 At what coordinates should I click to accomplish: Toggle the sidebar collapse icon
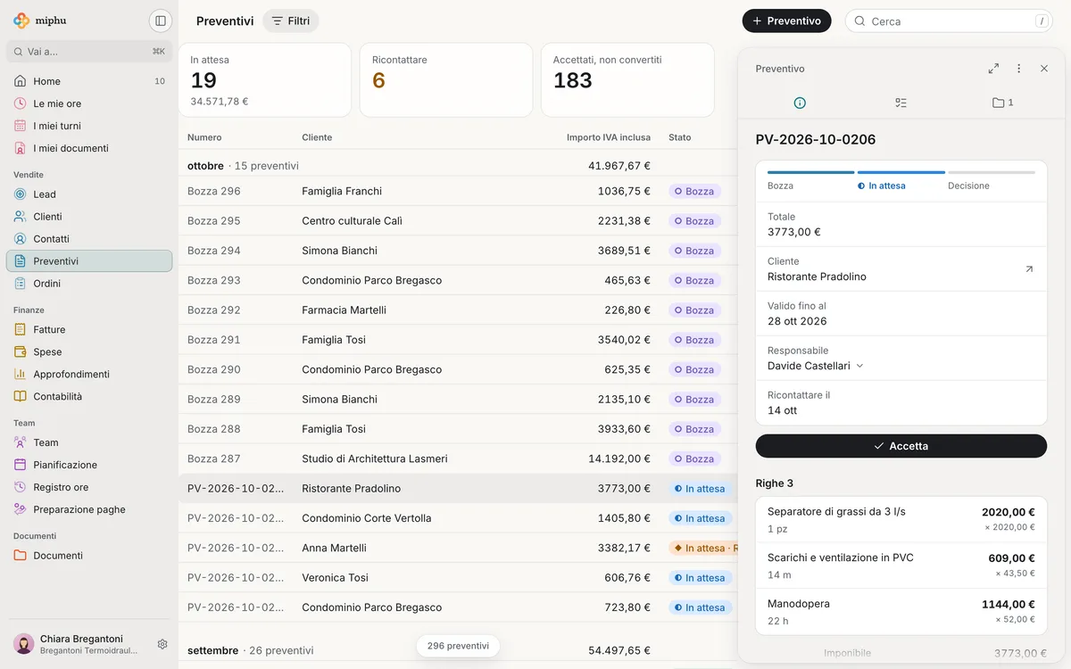tap(160, 21)
